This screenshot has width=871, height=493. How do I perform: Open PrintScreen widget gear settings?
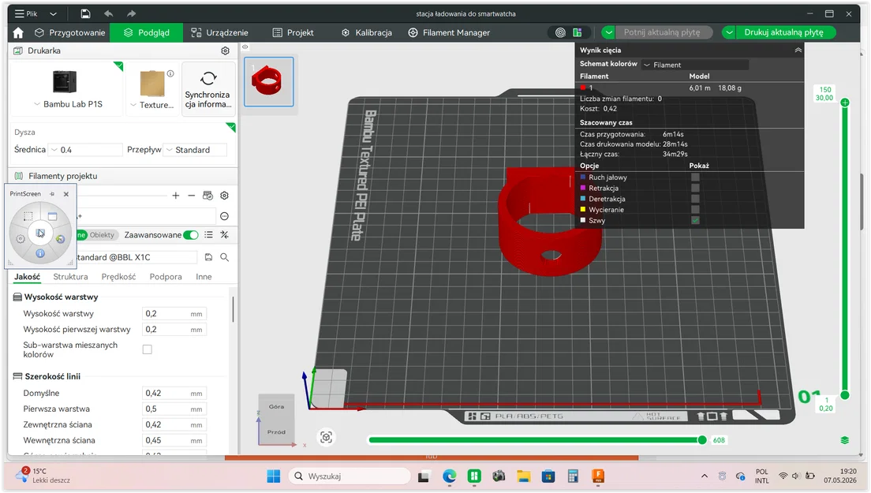[21, 239]
